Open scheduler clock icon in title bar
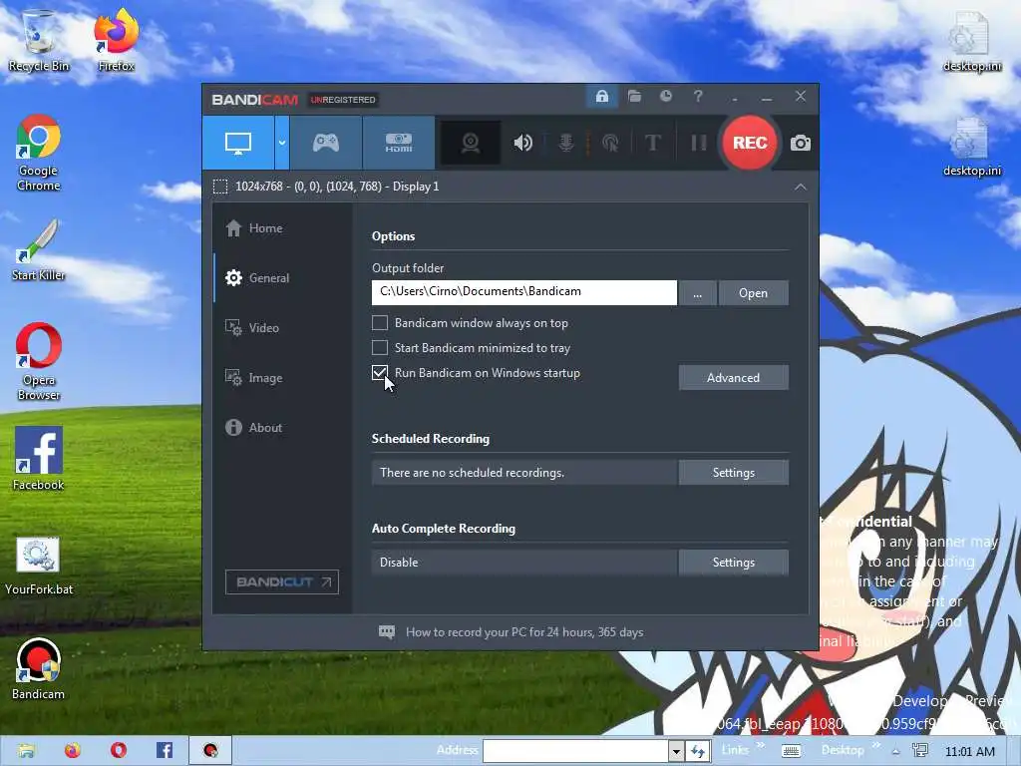 665,97
